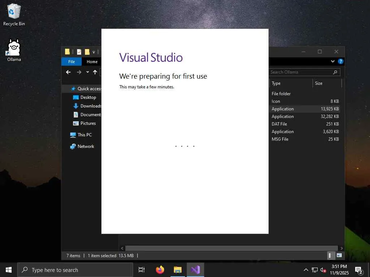Screen dimensions: 370x277
Task: Minimize the File Explorer window
Action: [x=304, y=52]
